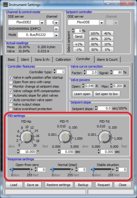Click the Restore settings button
137x198 pixels.
[x=59, y=185]
